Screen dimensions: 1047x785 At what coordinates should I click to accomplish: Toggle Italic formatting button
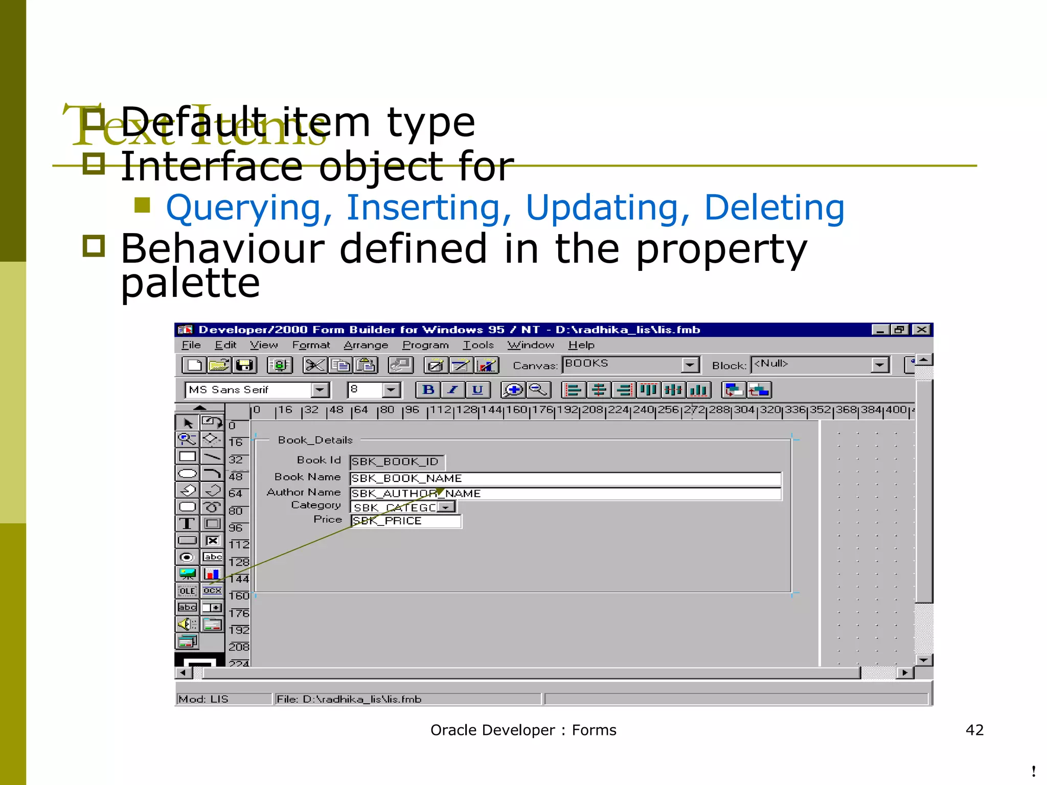pyautogui.click(x=453, y=390)
